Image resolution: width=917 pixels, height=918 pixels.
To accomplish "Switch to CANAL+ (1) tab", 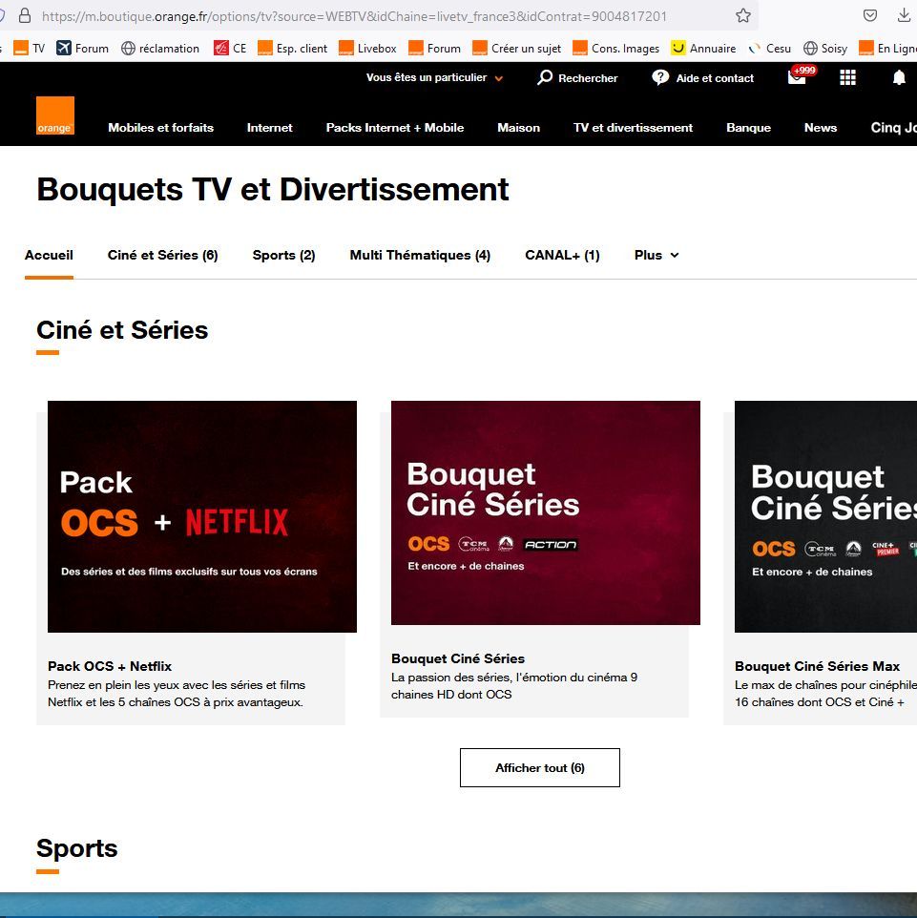I will pyautogui.click(x=562, y=255).
